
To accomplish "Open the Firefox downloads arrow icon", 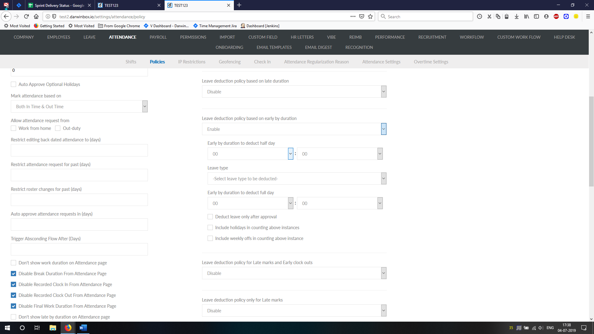I will pos(517,17).
